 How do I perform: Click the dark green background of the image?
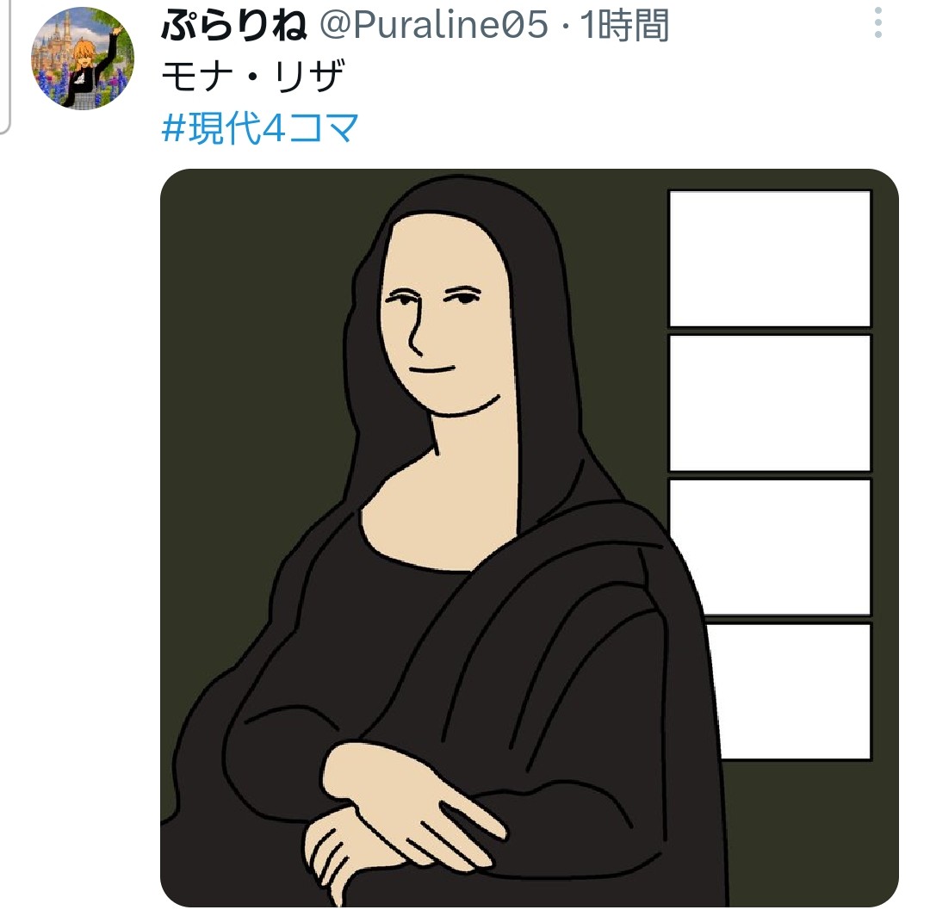[249, 386]
